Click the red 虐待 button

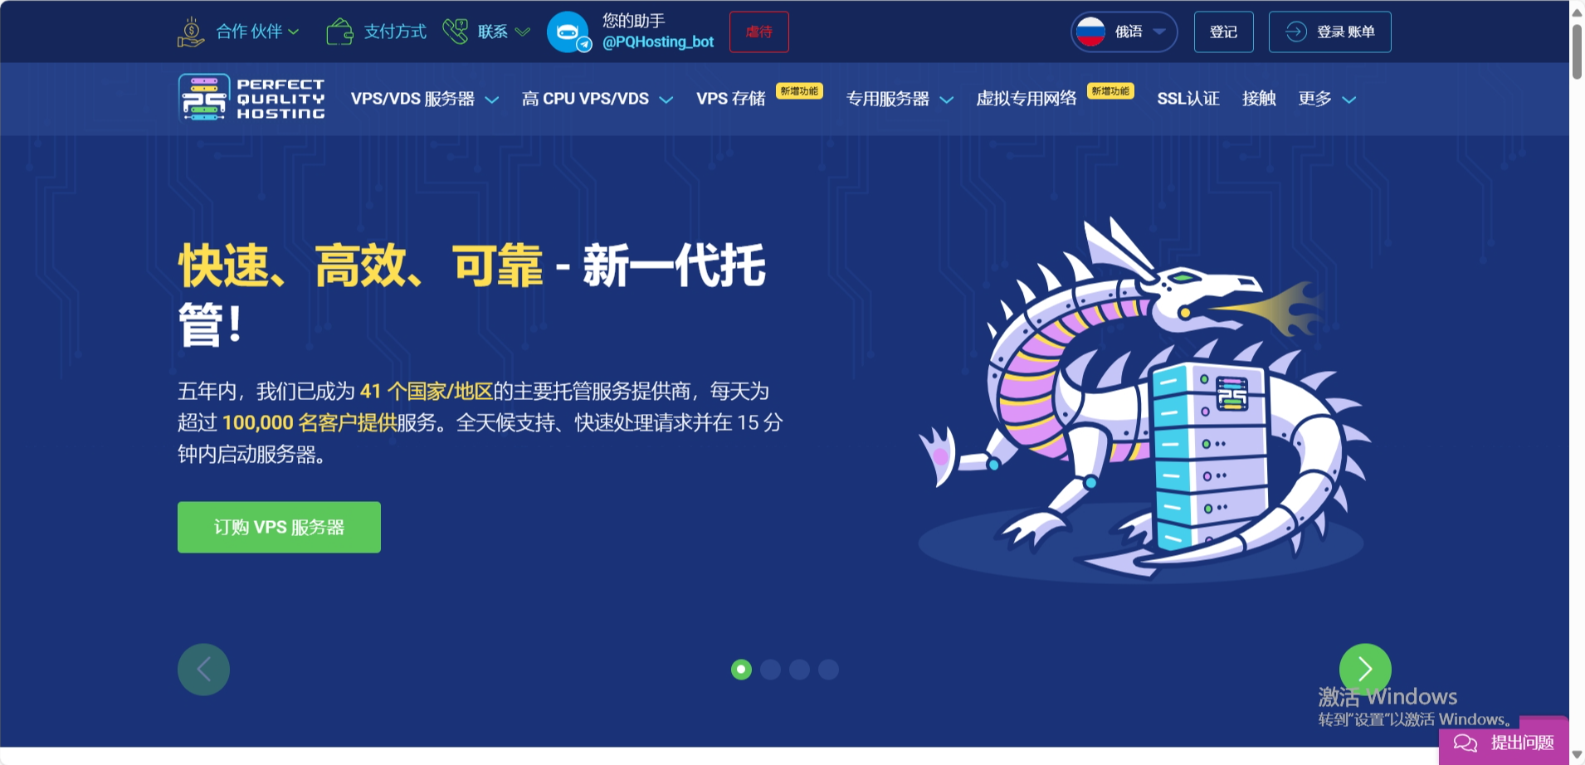[x=758, y=32]
